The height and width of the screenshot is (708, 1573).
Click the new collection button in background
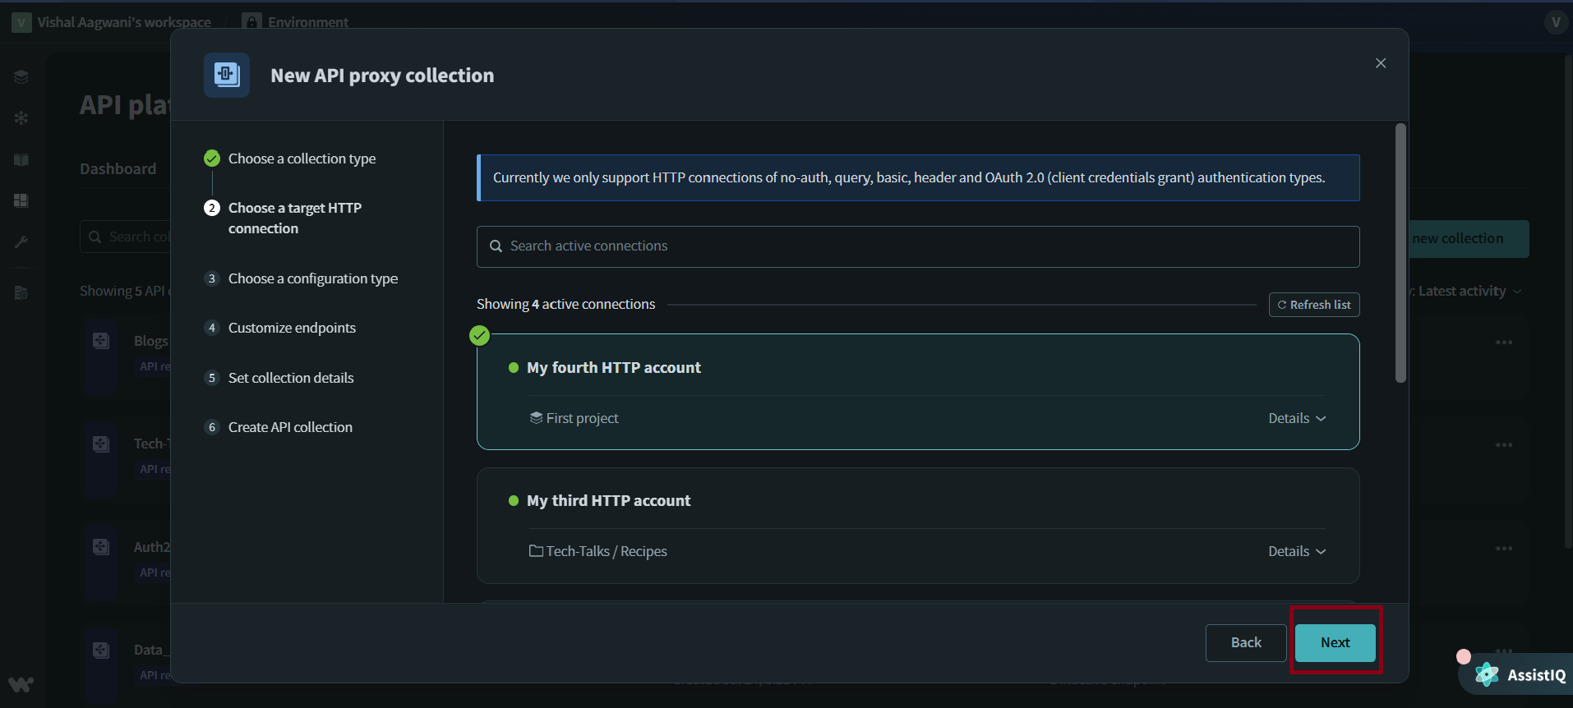[x=1469, y=239]
